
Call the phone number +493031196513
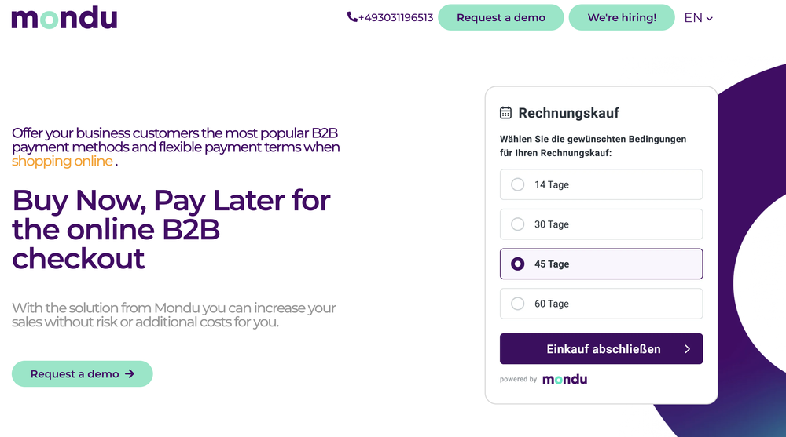[395, 17]
